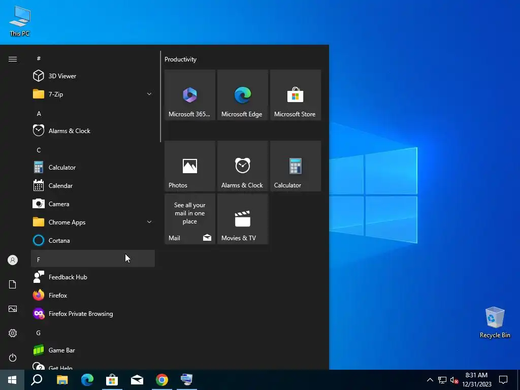The width and height of the screenshot is (520, 390).
Task: Open the Movies & TV tile
Action: click(x=243, y=219)
